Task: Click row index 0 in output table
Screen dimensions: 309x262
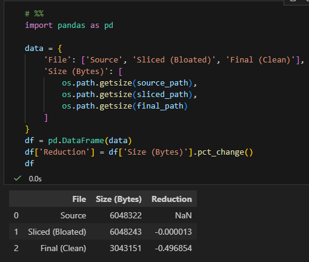Action: (x=16, y=215)
